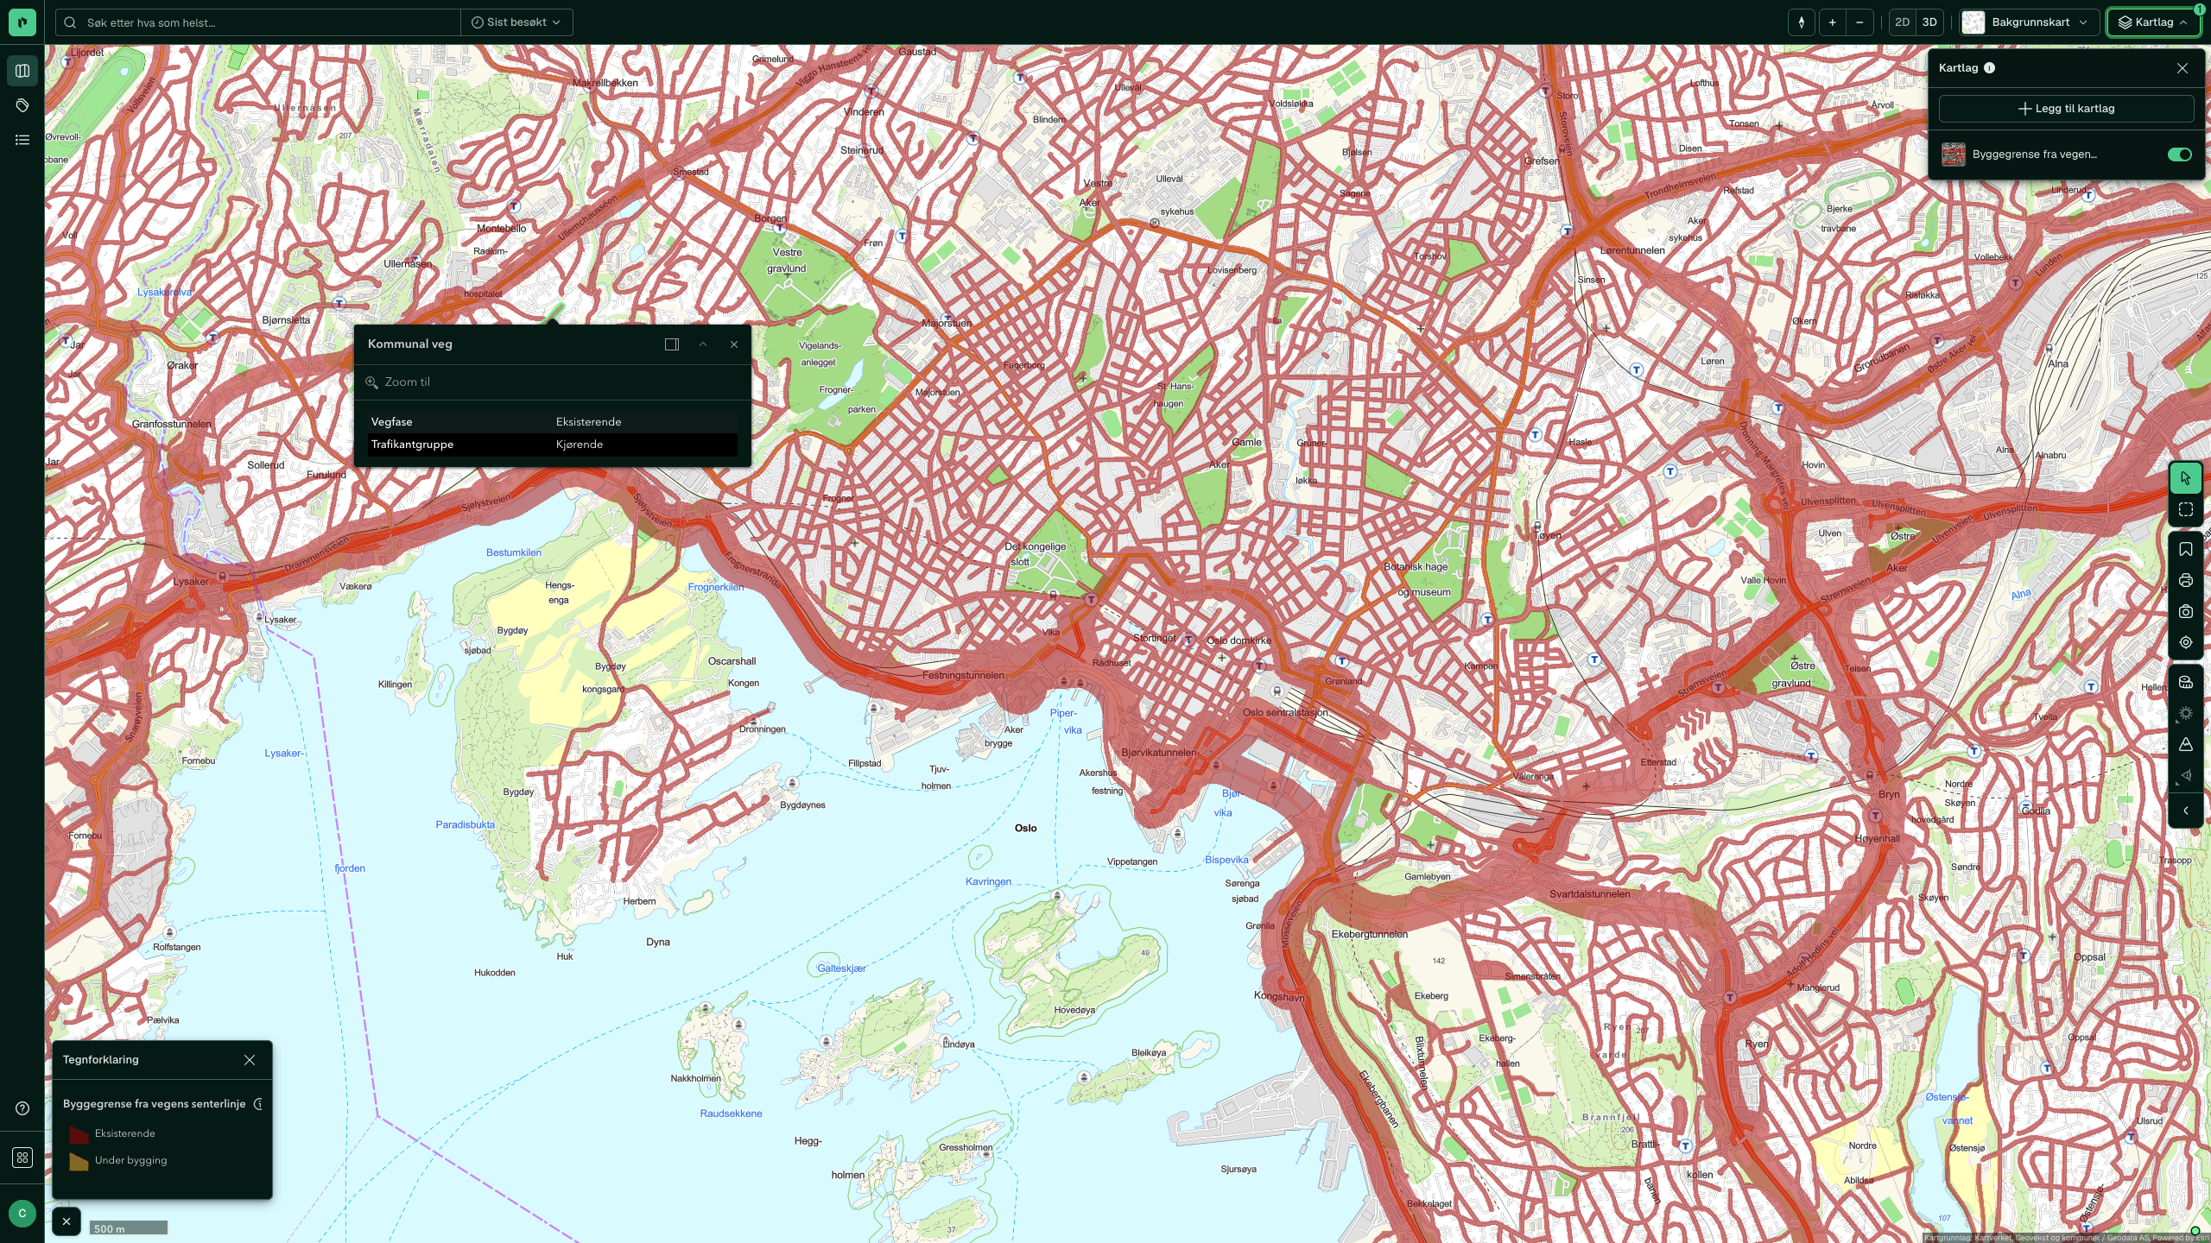Viewport: 2211px width, 1243px height.
Task: Dock the Kommunal veg popup
Action: [672, 344]
